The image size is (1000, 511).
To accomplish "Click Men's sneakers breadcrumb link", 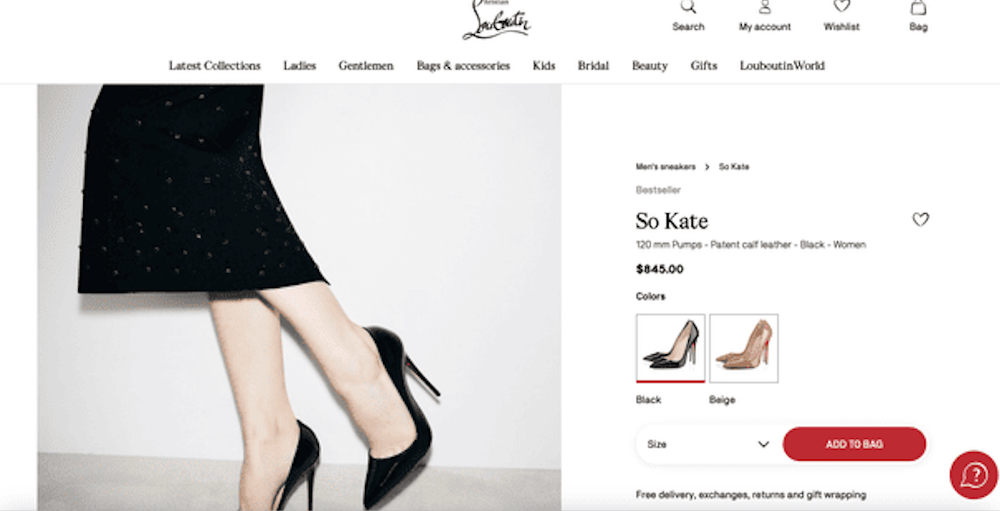I will click(x=665, y=167).
